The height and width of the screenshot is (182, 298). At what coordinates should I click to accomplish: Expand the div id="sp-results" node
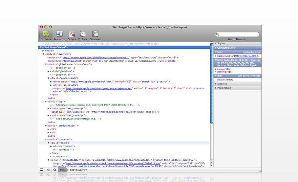[51, 85]
